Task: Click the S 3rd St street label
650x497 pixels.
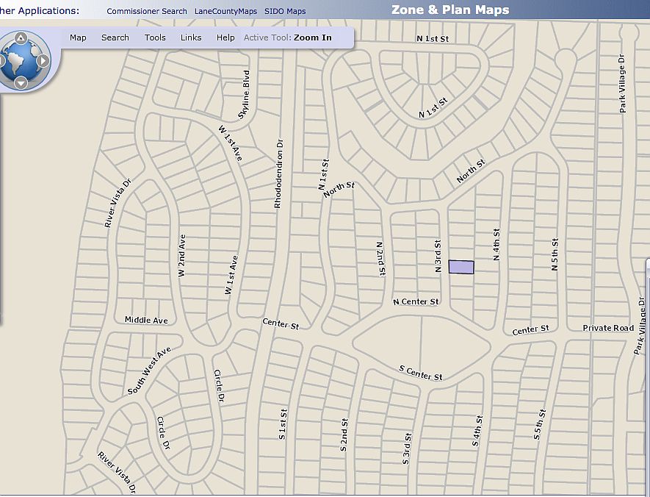Action: [x=407, y=449]
